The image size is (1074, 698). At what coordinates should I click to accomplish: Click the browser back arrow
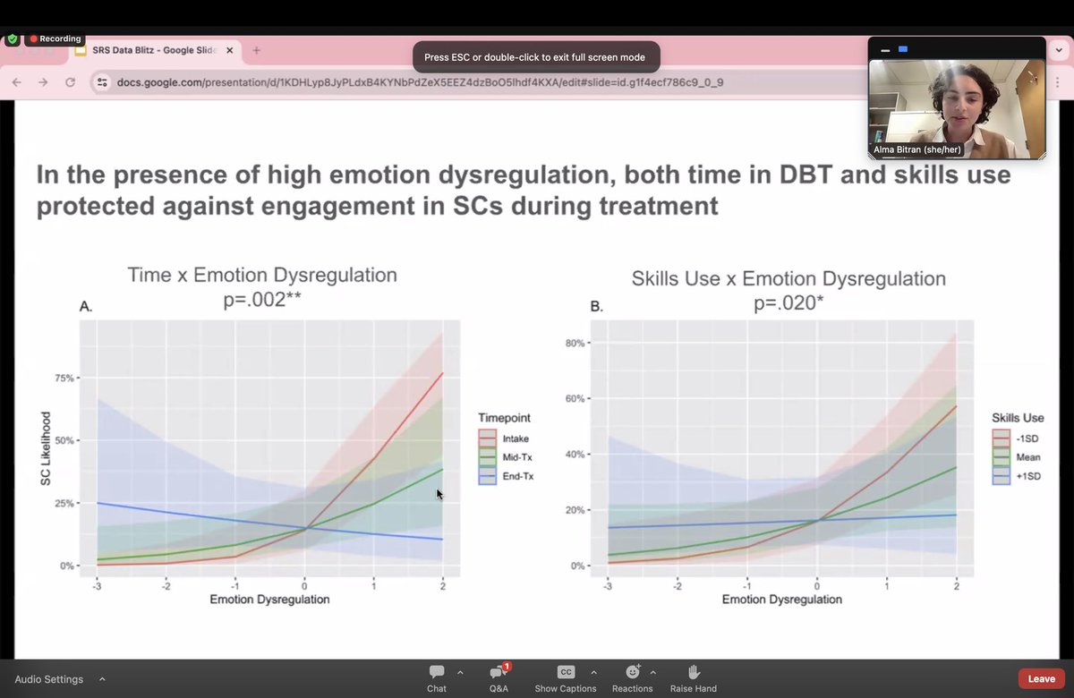click(x=17, y=82)
